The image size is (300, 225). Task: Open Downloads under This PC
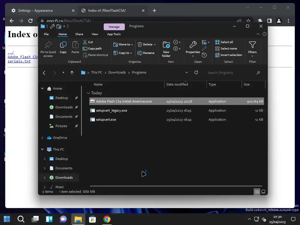(x=64, y=178)
